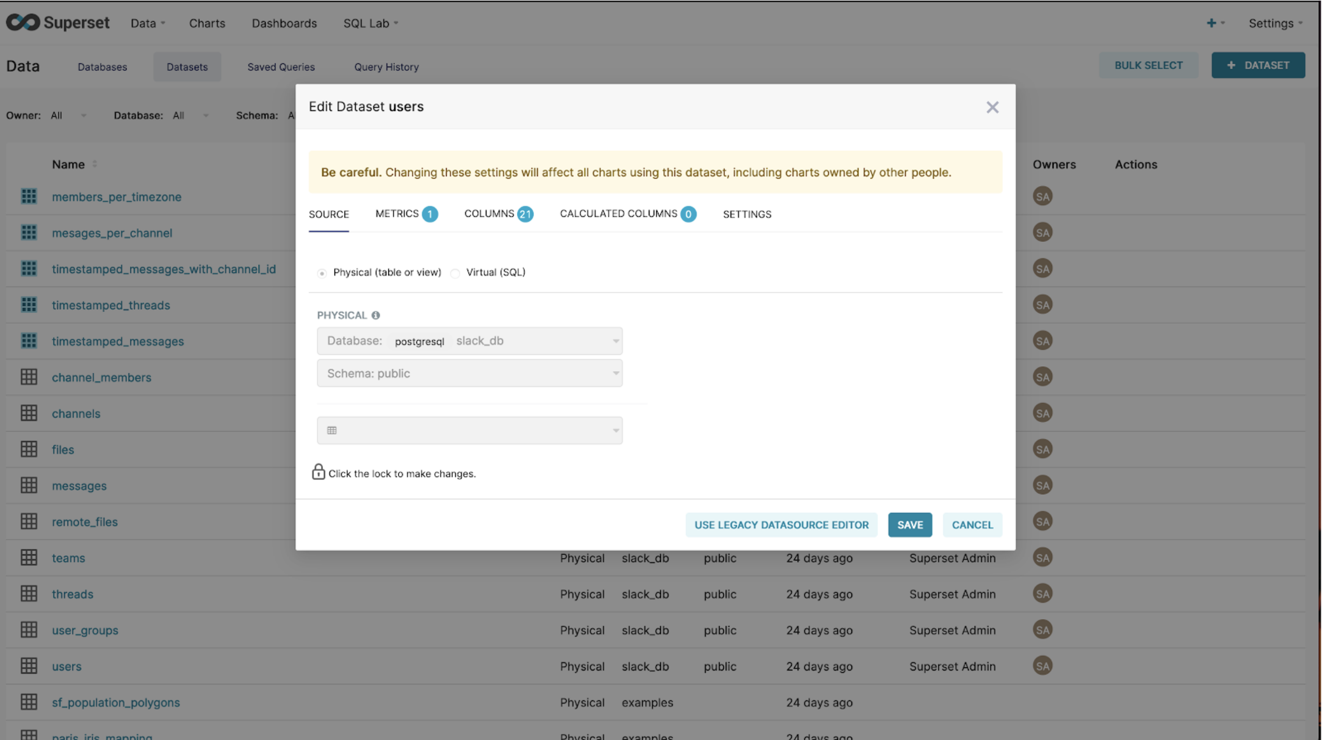Switch to the Columns tab
The height and width of the screenshot is (740, 1322).
[497, 214]
